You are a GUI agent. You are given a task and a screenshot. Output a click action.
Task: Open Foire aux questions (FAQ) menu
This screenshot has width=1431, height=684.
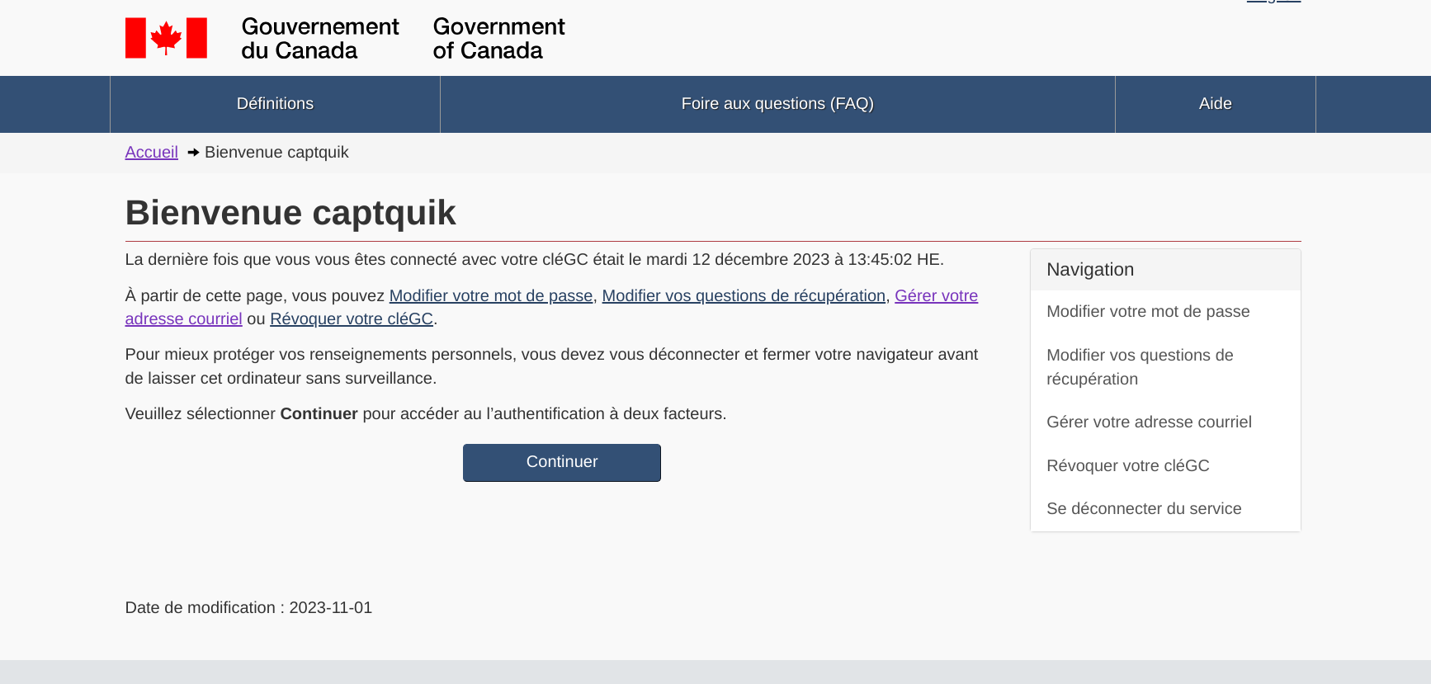(777, 104)
